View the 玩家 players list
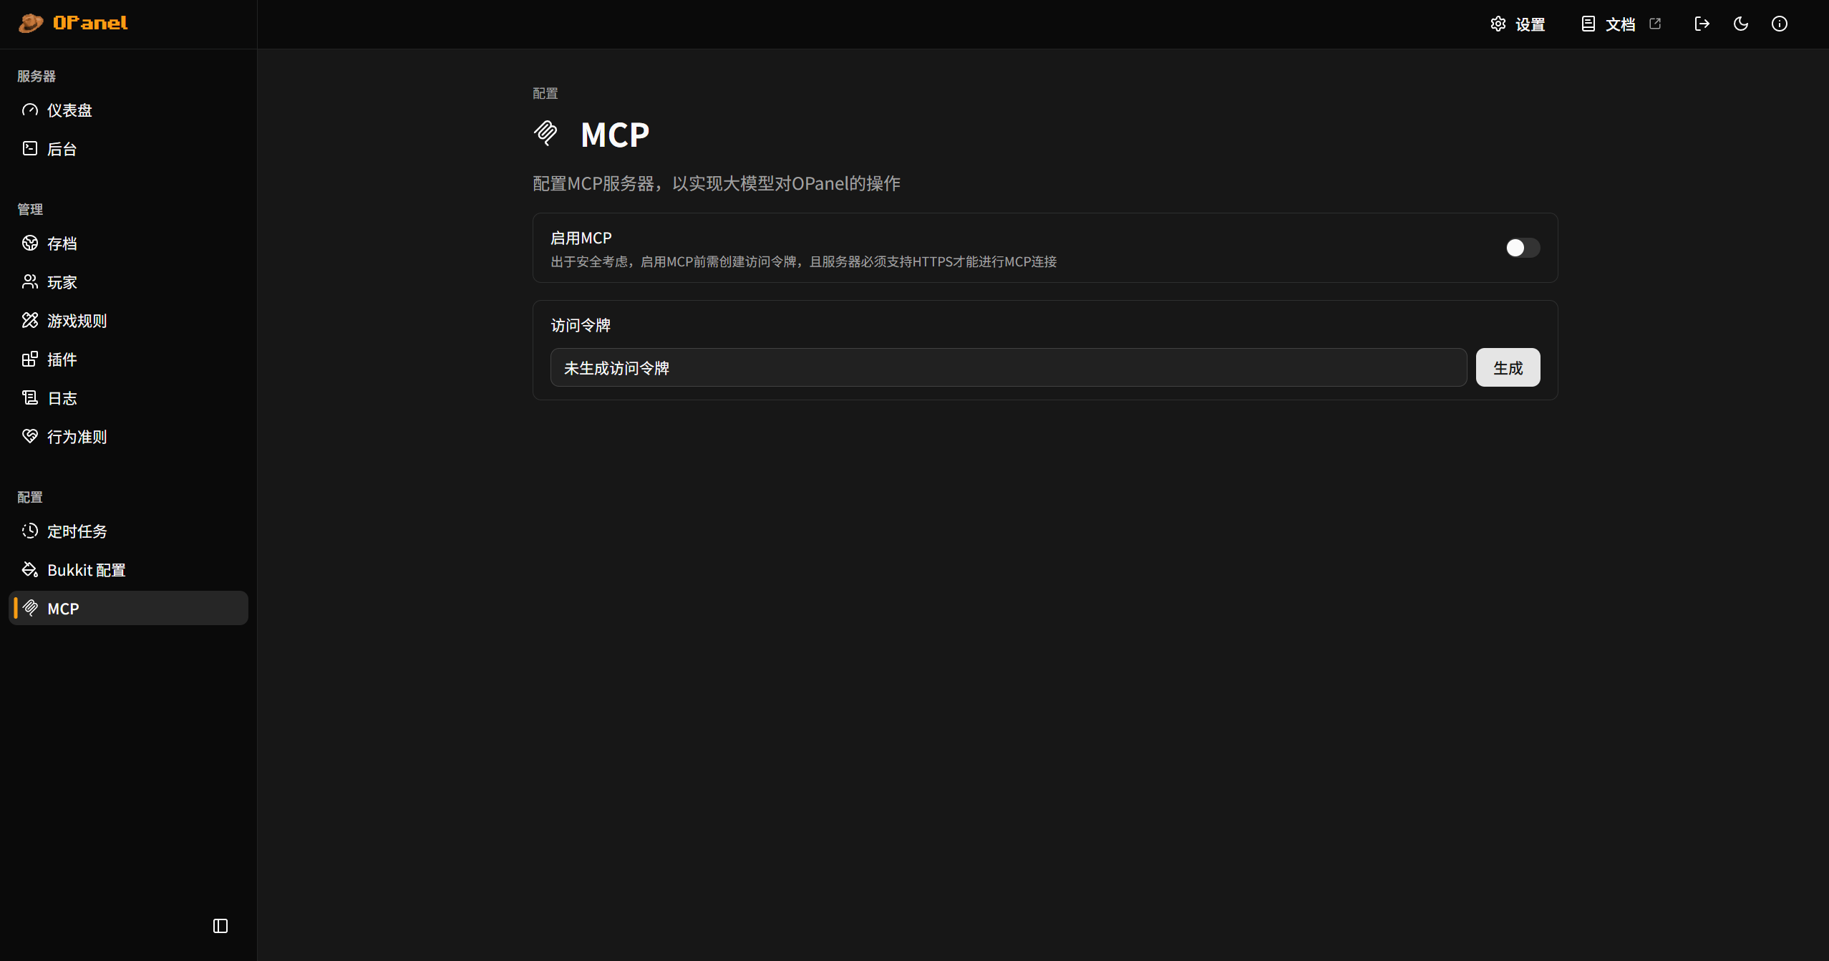Screen dimensions: 1829x961 tap(61, 282)
